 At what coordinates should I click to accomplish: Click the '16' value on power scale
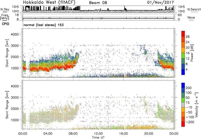187,53
